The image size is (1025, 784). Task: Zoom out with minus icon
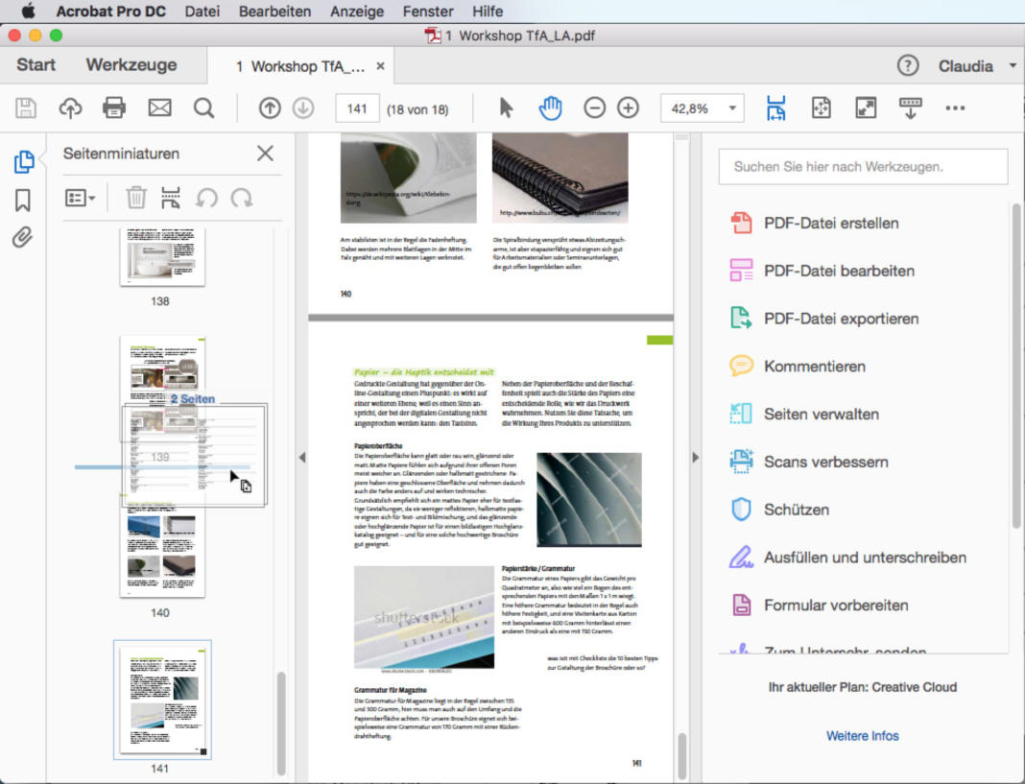click(594, 107)
